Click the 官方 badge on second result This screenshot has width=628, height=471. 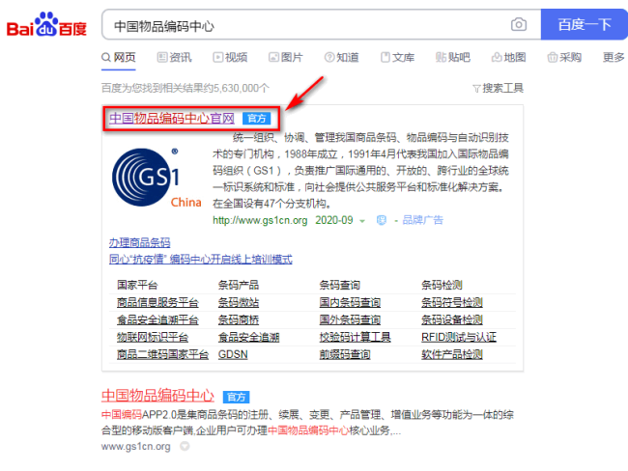[236, 397]
